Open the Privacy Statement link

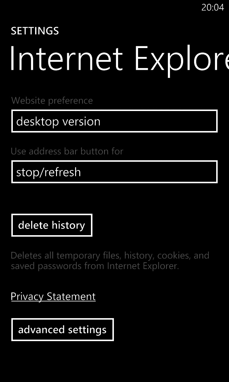point(53,297)
